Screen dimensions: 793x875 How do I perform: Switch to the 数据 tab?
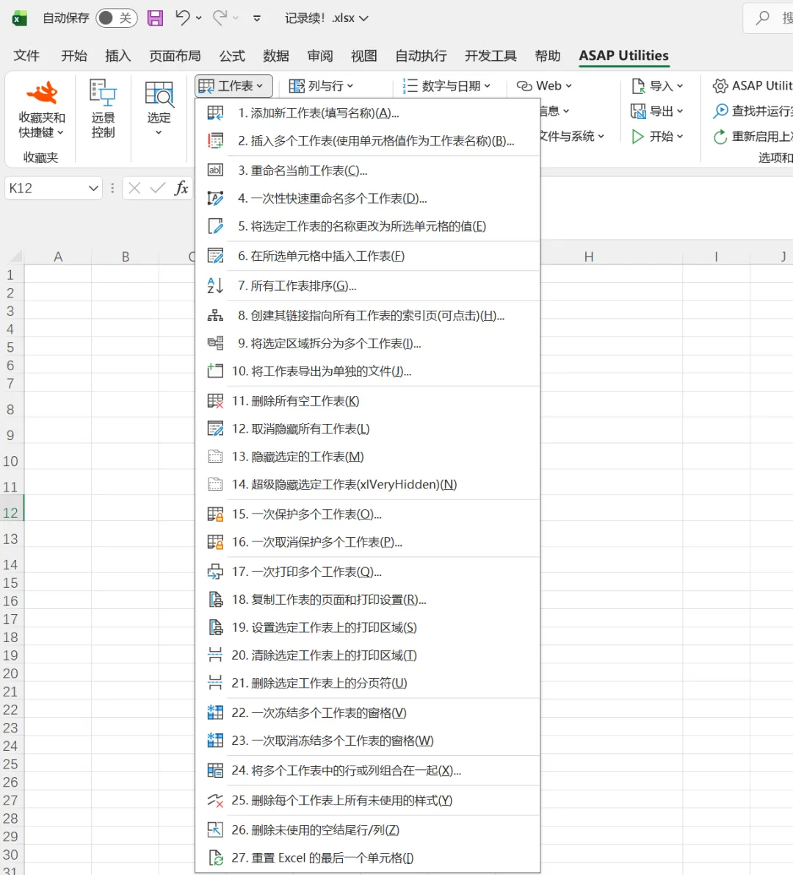[x=276, y=56]
